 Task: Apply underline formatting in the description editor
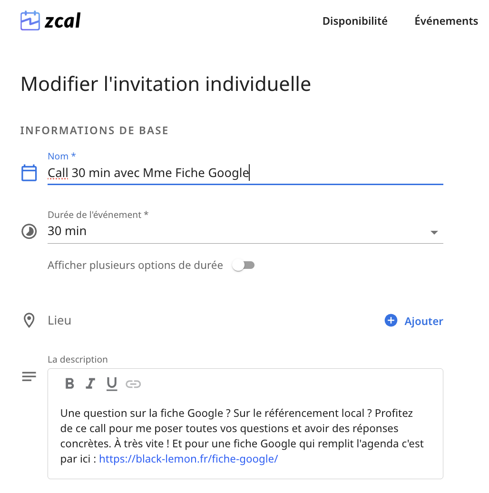point(111,384)
